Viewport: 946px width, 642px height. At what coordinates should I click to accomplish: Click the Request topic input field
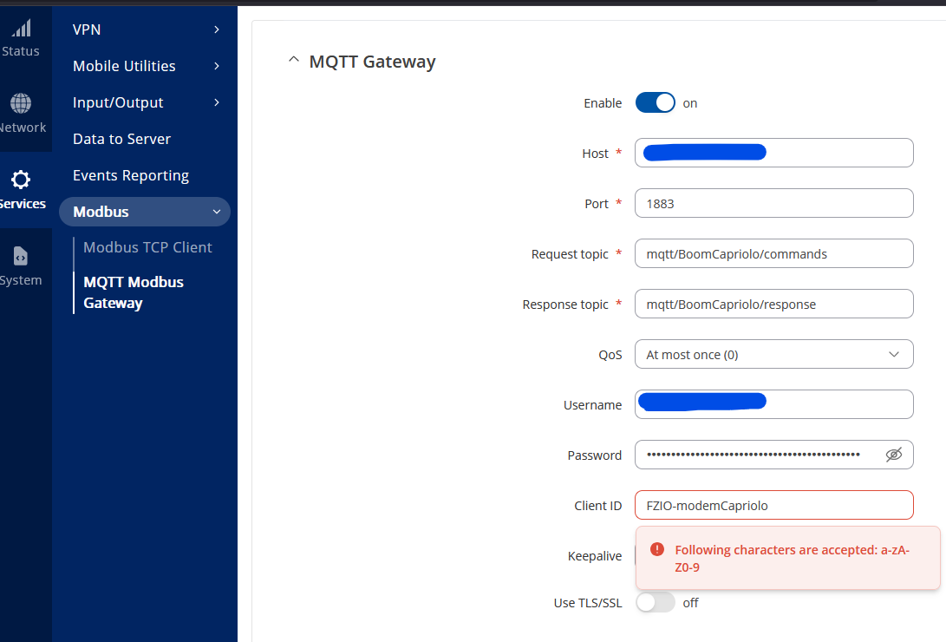click(774, 253)
